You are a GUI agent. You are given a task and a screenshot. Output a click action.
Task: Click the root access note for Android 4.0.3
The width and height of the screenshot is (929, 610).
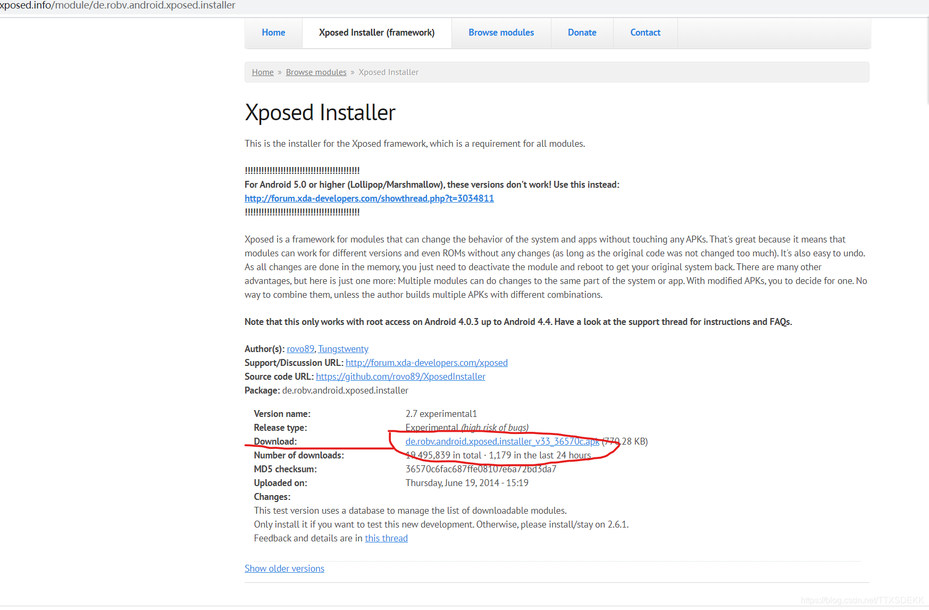(518, 322)
